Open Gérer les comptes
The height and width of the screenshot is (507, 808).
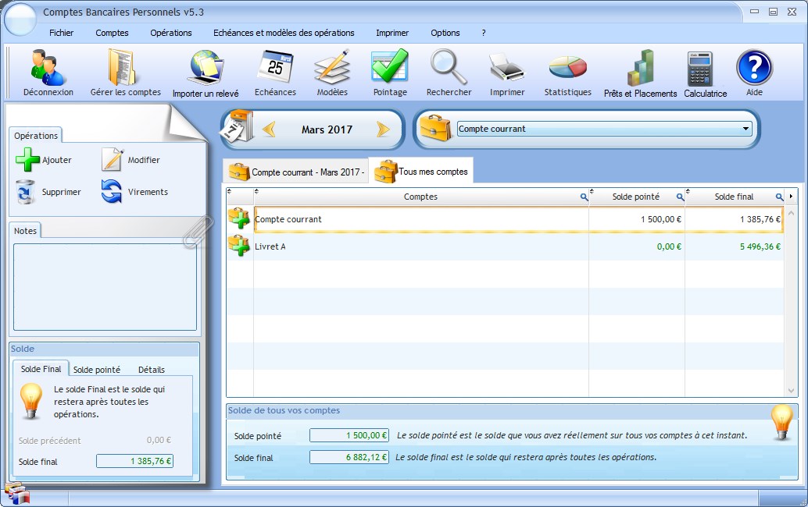(x=125, y=70)
